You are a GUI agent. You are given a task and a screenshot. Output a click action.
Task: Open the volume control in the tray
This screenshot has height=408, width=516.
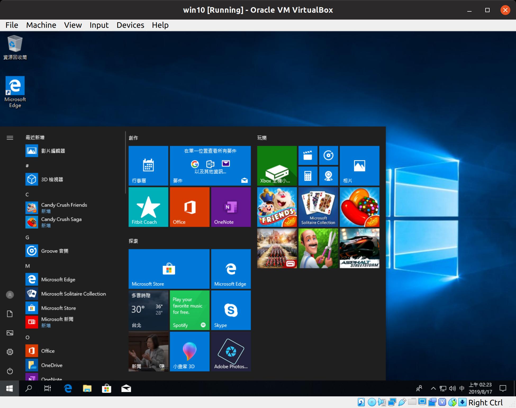pyautogui.click(x=452, y=388)
